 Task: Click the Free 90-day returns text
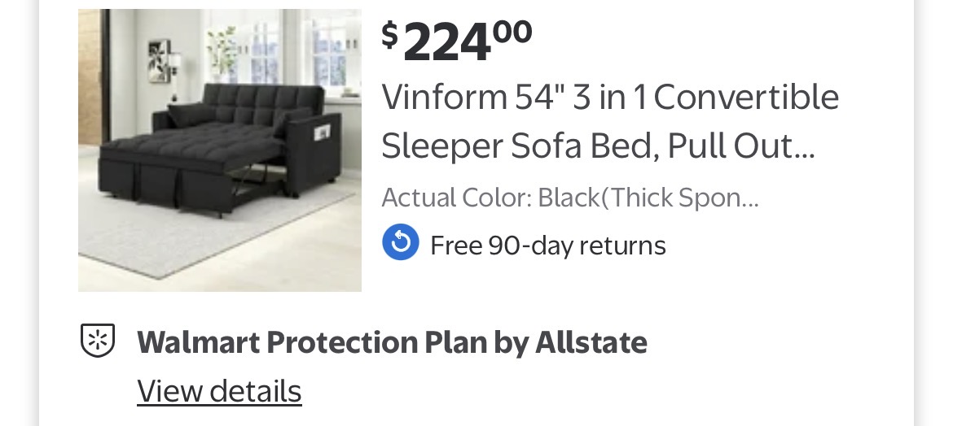point(547,245)
